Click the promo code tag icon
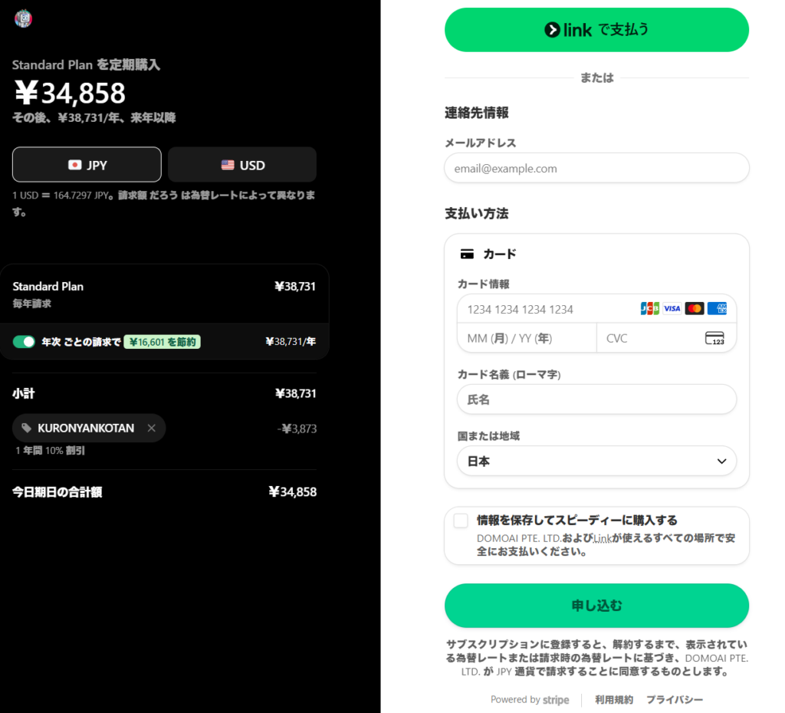The height and width of the screenshot is (713, 785). (27, 429)
